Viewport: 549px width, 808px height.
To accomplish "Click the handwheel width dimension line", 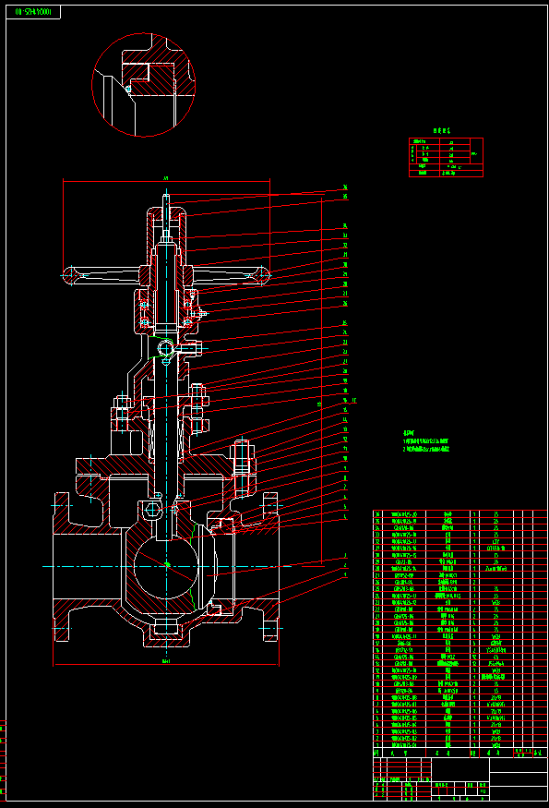I will coord(166,180).
